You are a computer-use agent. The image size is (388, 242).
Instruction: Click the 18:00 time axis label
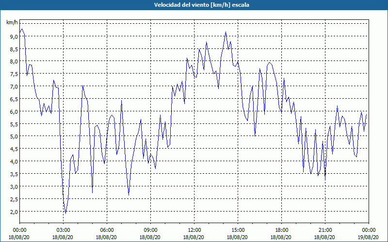point(281,230)
